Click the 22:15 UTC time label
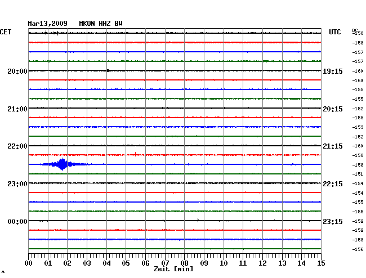Image resolution: width=366 pixels, height=278 pixels. click(333, 184)
